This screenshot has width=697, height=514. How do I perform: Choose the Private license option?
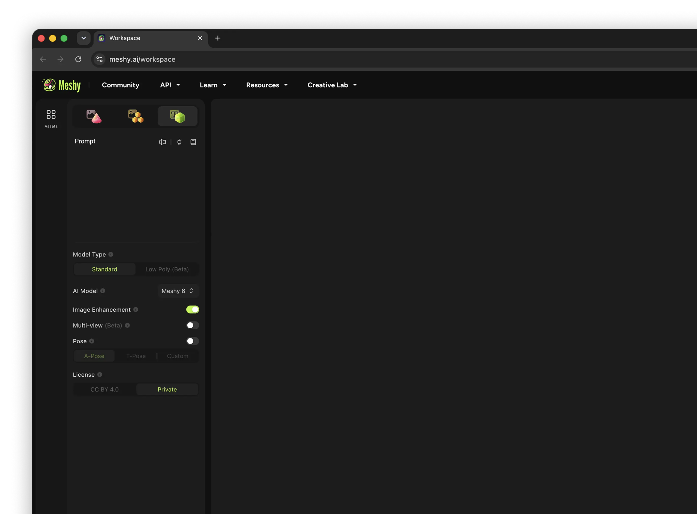coord(167,390)
